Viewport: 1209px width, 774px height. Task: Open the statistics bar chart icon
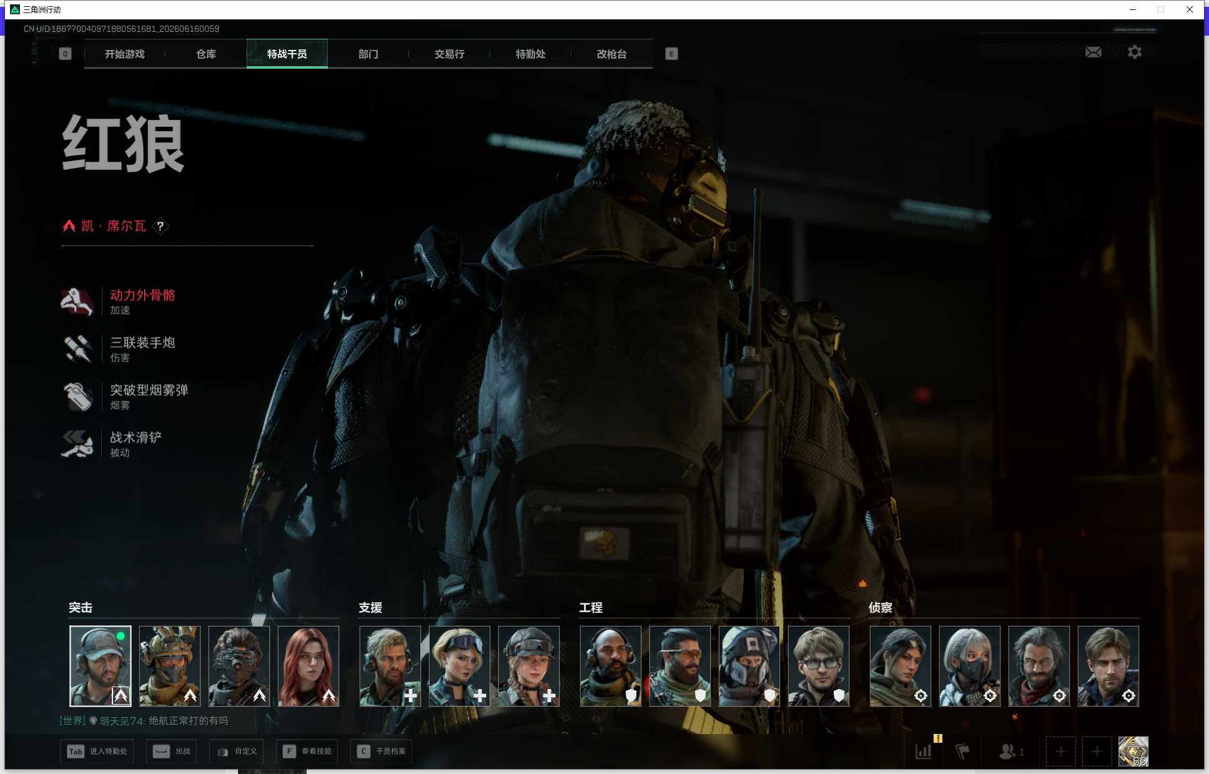tap(924, 752)
